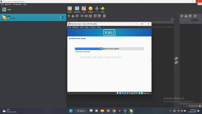Open Devices menu in Kali VM window
Image resolution: width=202 pixels, height=114 pixels.
[x=92, y=27]
